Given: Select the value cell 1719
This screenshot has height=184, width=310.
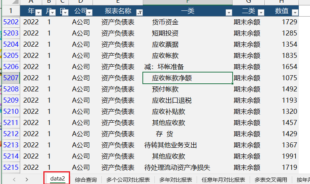Looking at the screenshot, I should tap(281, 167).
